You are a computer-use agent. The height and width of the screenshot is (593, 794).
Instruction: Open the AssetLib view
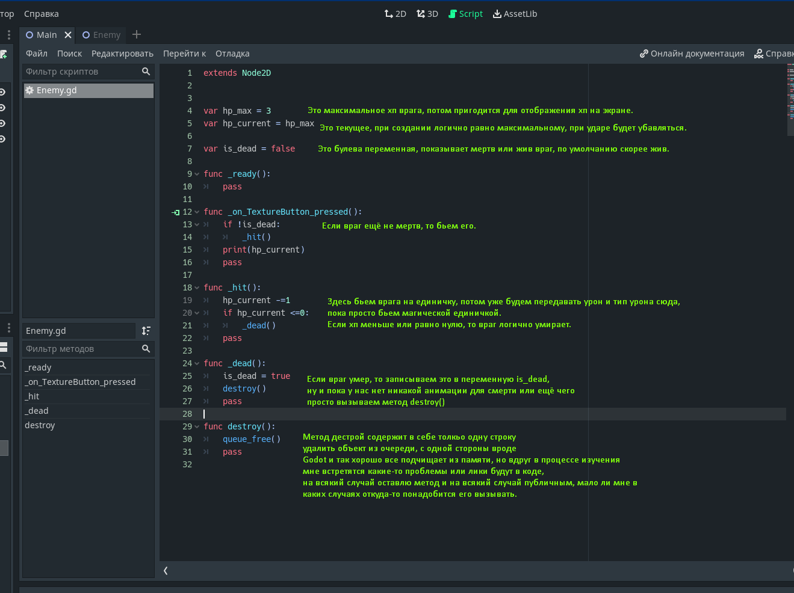tap(515, 14)
